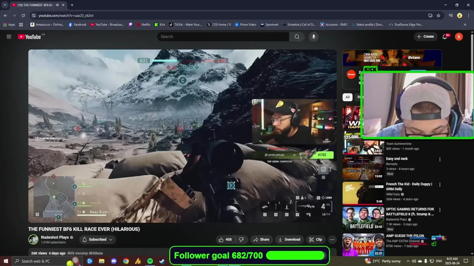Open the Sportsnet bookmark
Image resolution: width=474 pixels, height=266 pixels.
pyautogui.click(x=269, y=25)
